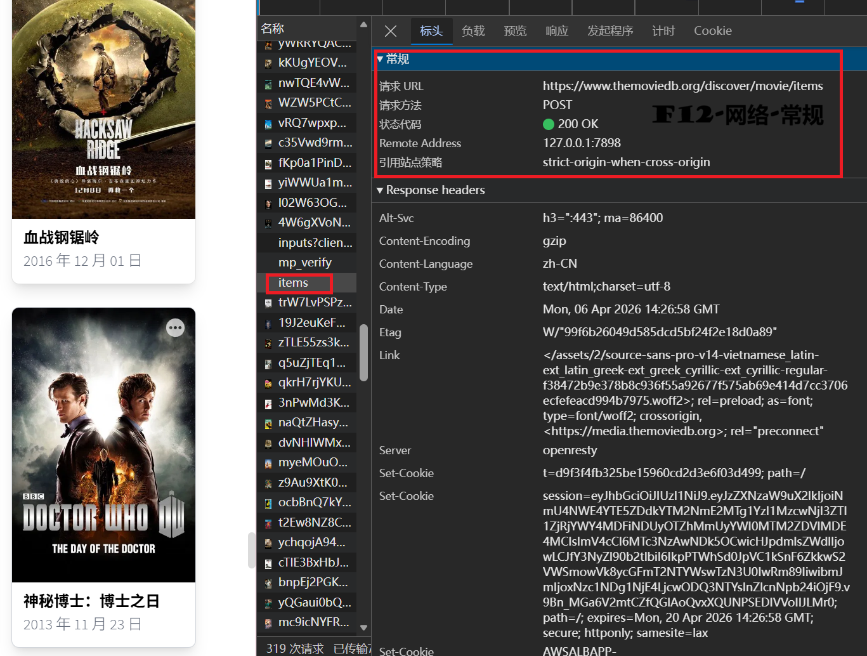Open the 预览 tab

coord(515,31)
